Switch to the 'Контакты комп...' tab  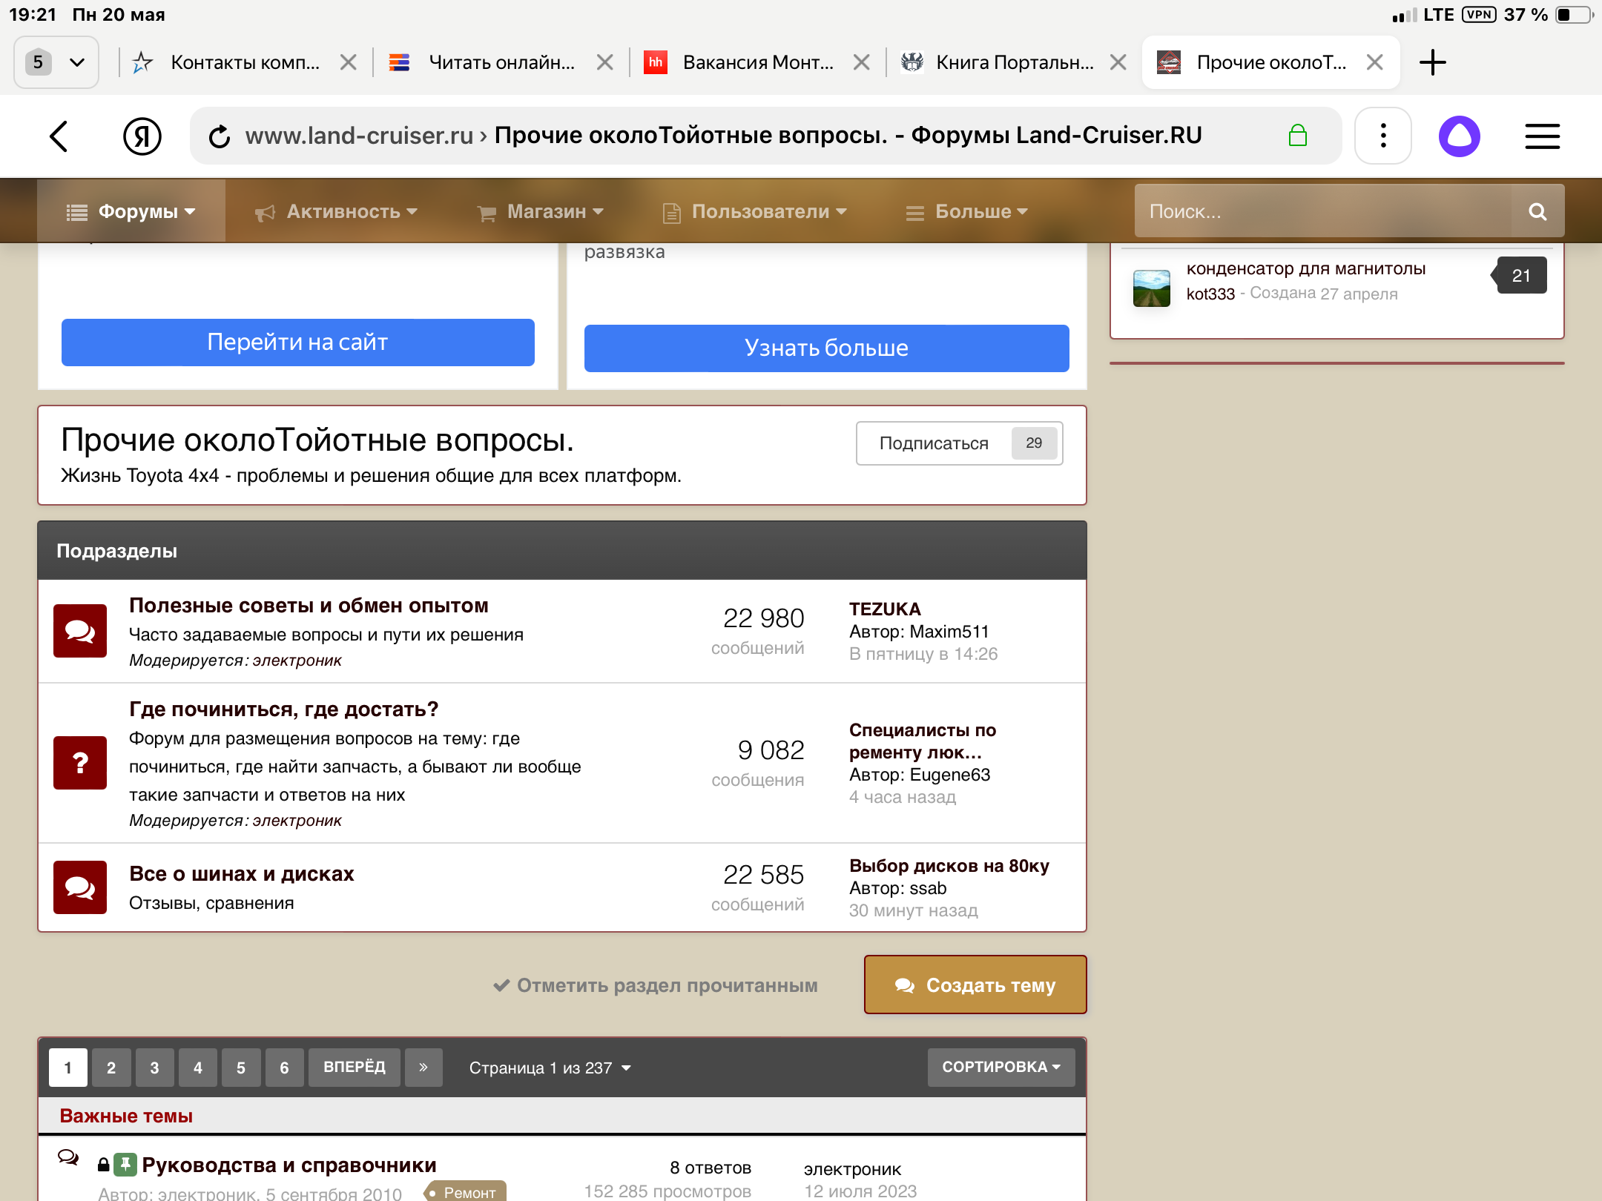[245, 62]
